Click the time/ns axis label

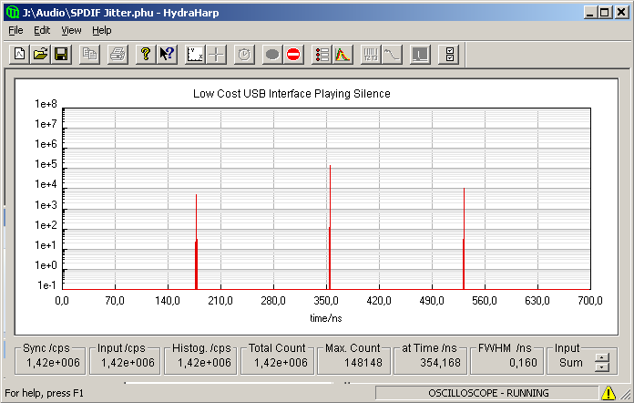pos(326,318)
